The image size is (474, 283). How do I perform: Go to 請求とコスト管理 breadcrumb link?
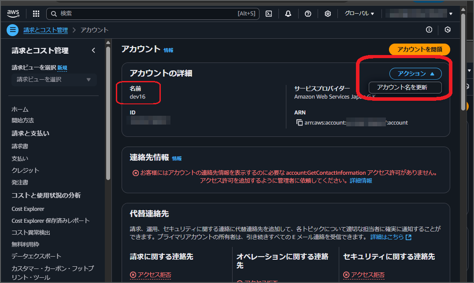coord(46,30)
